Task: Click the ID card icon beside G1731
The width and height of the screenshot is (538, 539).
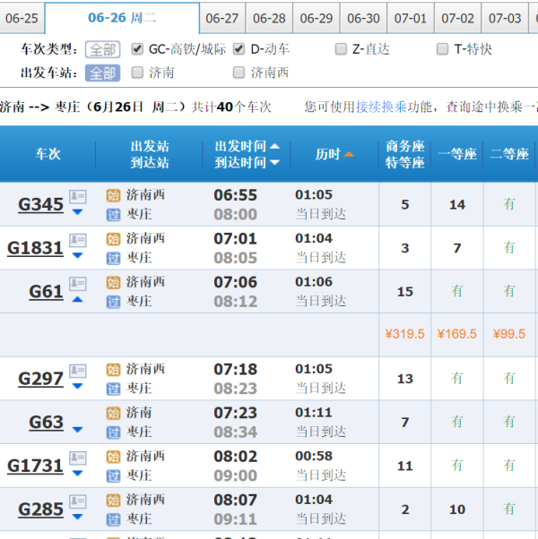Action: [x=78, y=458]
